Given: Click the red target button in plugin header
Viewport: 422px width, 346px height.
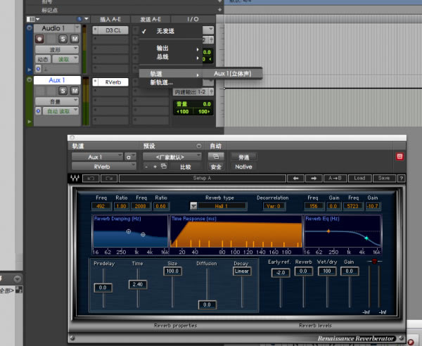Looking at the screenshot, I should (x=399, y=157).
